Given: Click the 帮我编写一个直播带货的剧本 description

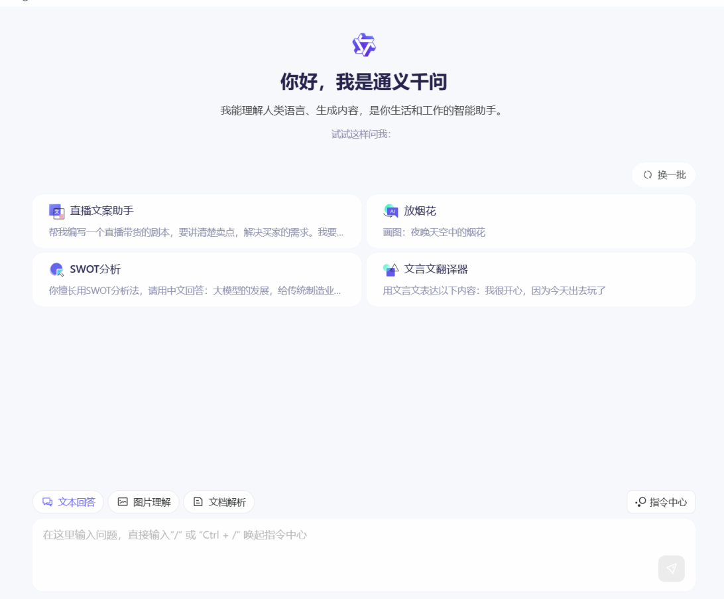Looking at the screenshot, I should pos(196,232).
